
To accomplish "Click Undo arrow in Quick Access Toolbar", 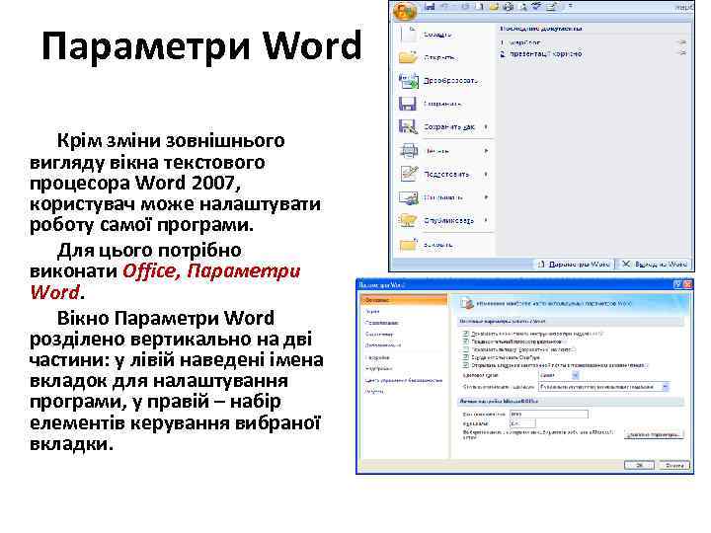I will coord(443,7).
